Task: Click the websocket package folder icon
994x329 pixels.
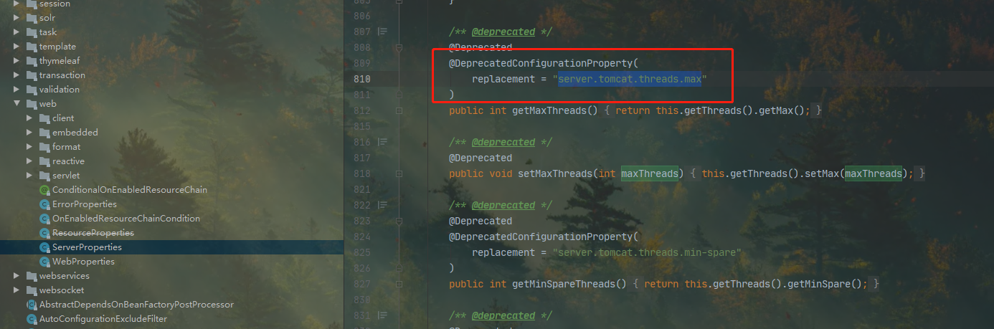Action: pos(32,290)
